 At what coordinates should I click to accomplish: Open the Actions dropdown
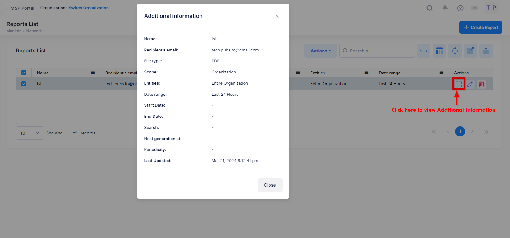pyautogui.click(x=321, y=51)
